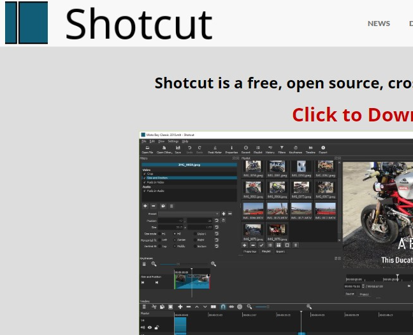Viewport: 413px width, 335px height.
Task: Click the Open Other toolbar icon
Action: click(x=164, y=149)
